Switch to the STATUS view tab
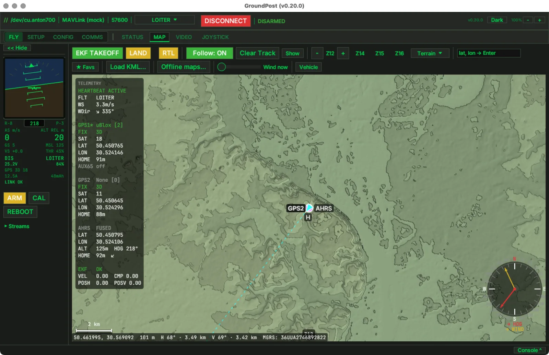549x355 pixels. click(x=132, y=37)
